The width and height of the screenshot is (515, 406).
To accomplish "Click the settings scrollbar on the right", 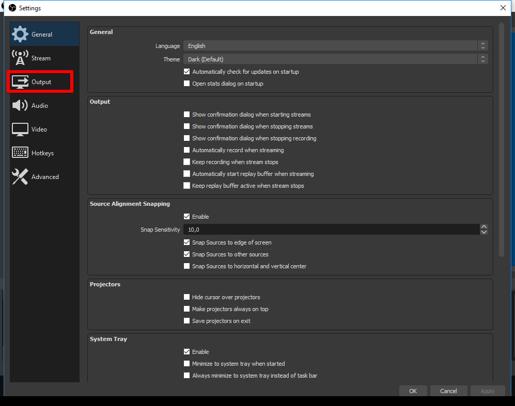I will click(502, 139).
